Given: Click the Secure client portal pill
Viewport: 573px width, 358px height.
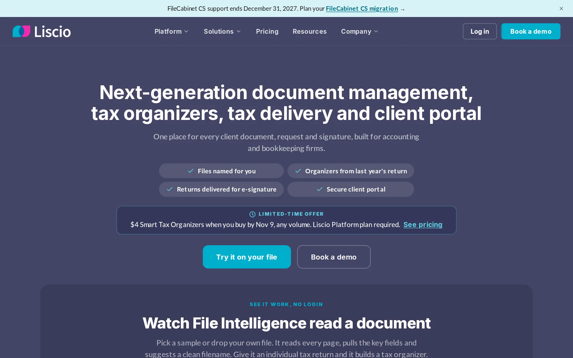Looking at the screenshot, I should [350, 189].
